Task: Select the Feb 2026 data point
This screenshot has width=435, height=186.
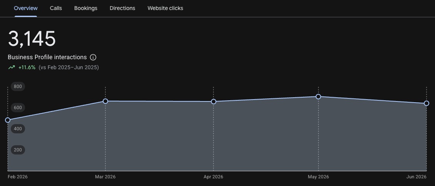Action: (8, 120)
